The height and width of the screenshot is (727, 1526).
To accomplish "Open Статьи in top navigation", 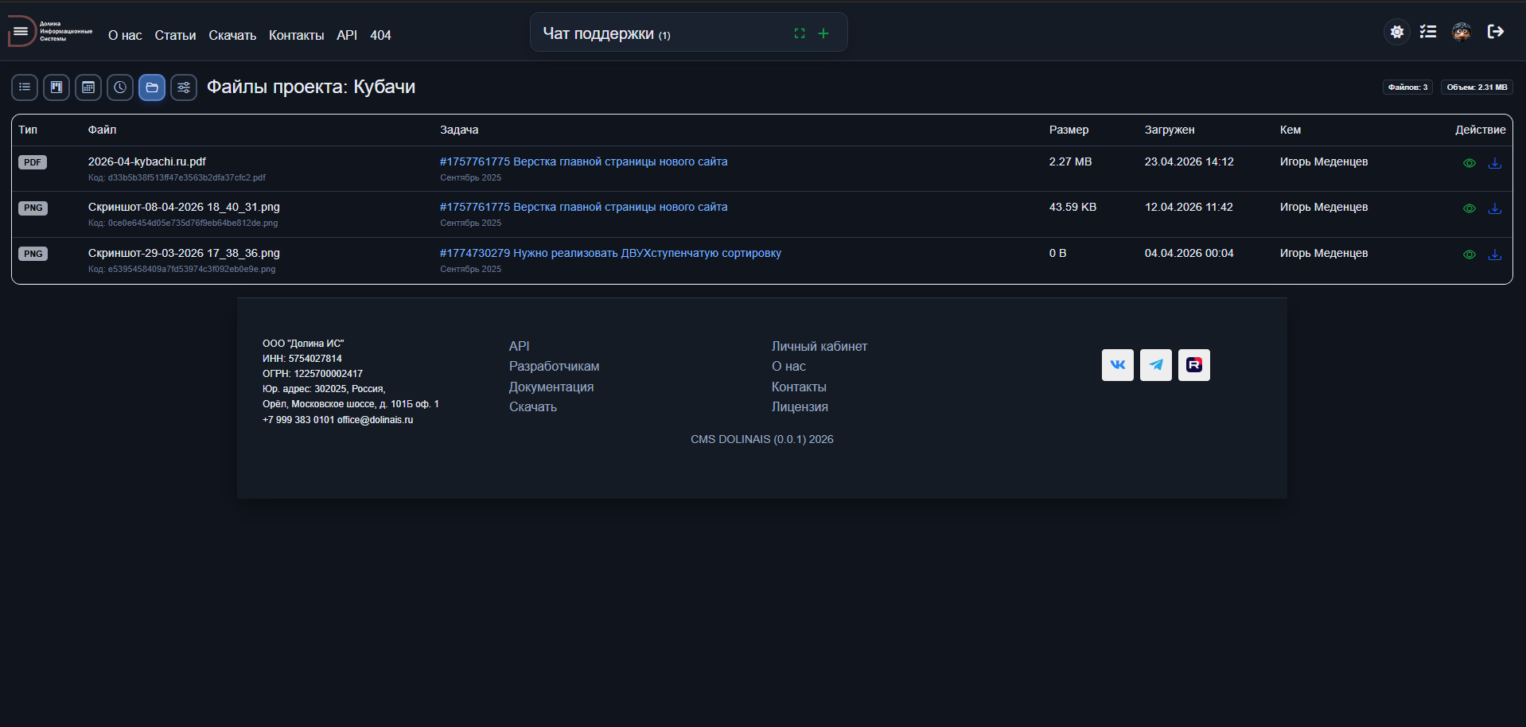I will click(x=175, y=35).
